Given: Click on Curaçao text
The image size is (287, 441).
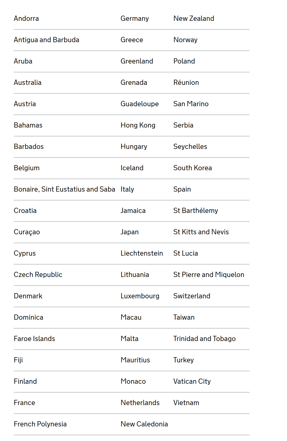Looking at the screenshot, I should (27, 232).
